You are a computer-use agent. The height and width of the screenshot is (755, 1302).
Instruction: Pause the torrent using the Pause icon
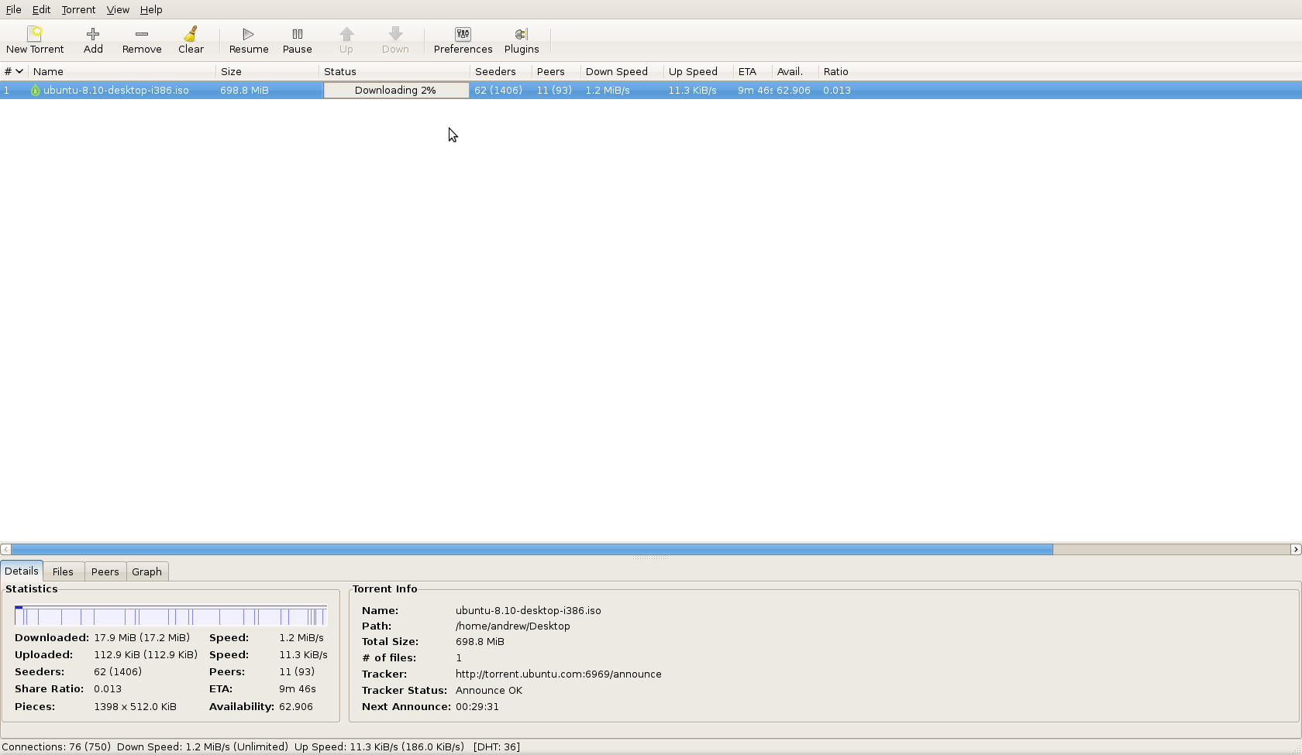(x=297, y=34)
